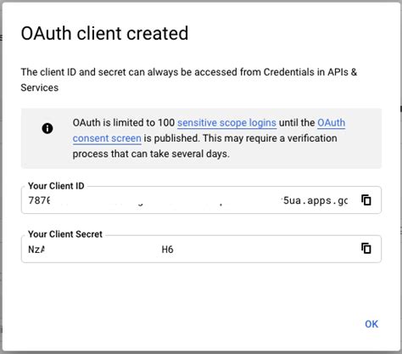402x354 pixels.
Task: Focus the Your Client ID field
Action: pos(201,200)
